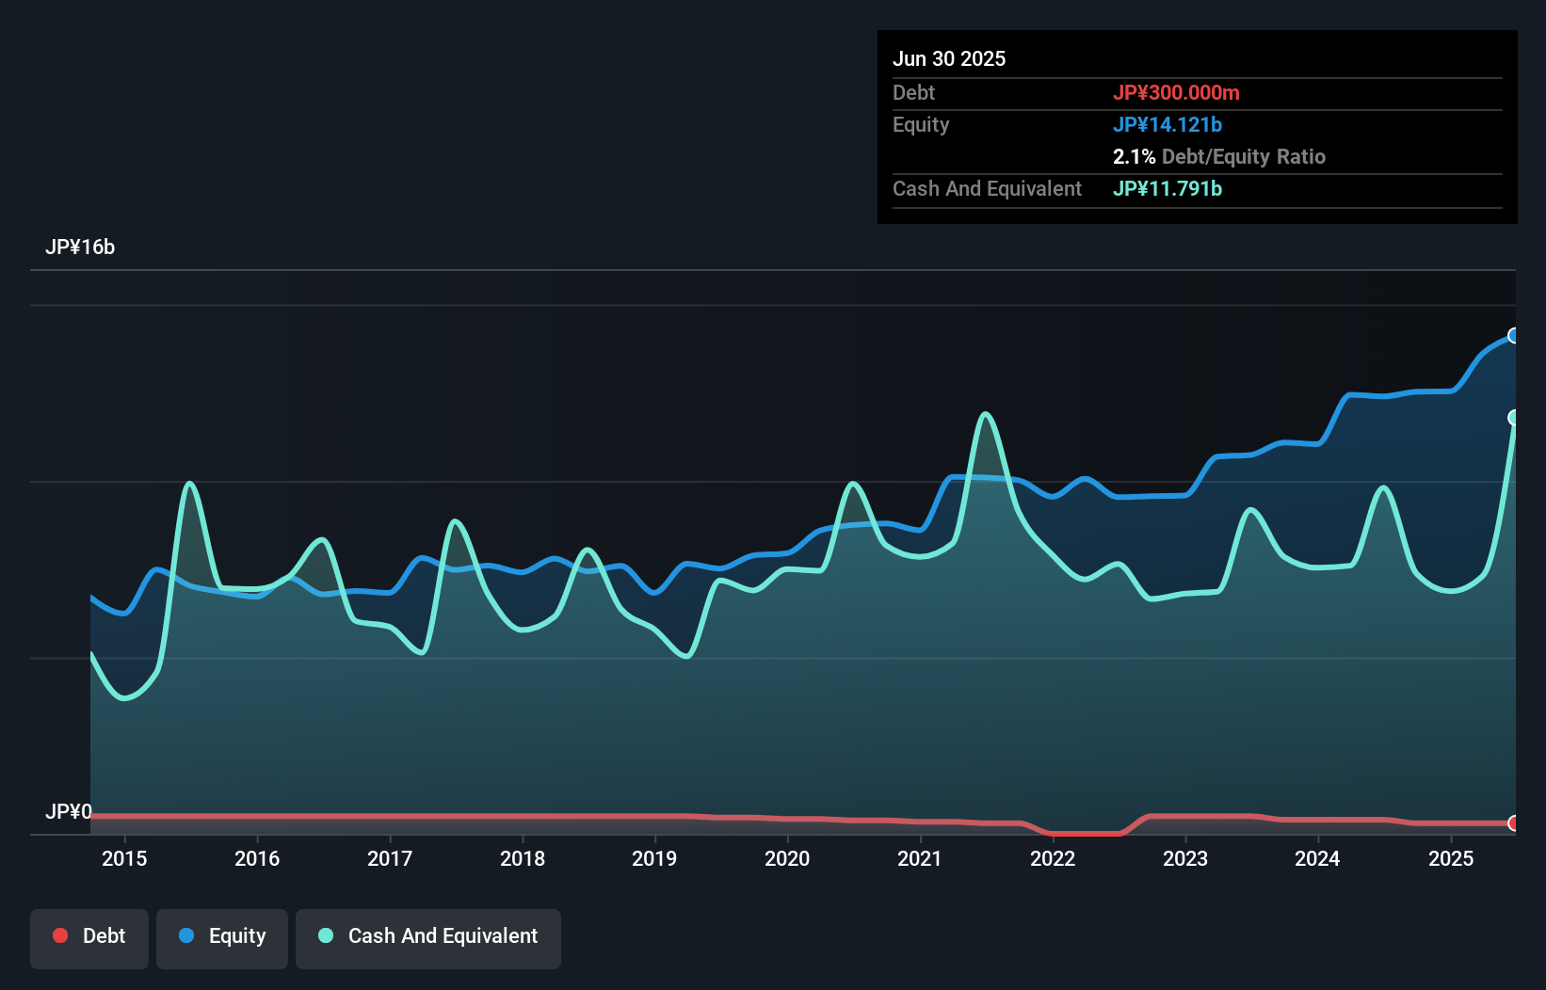
Task: Click the red dot in Debt legend
Action: [60, 935]
